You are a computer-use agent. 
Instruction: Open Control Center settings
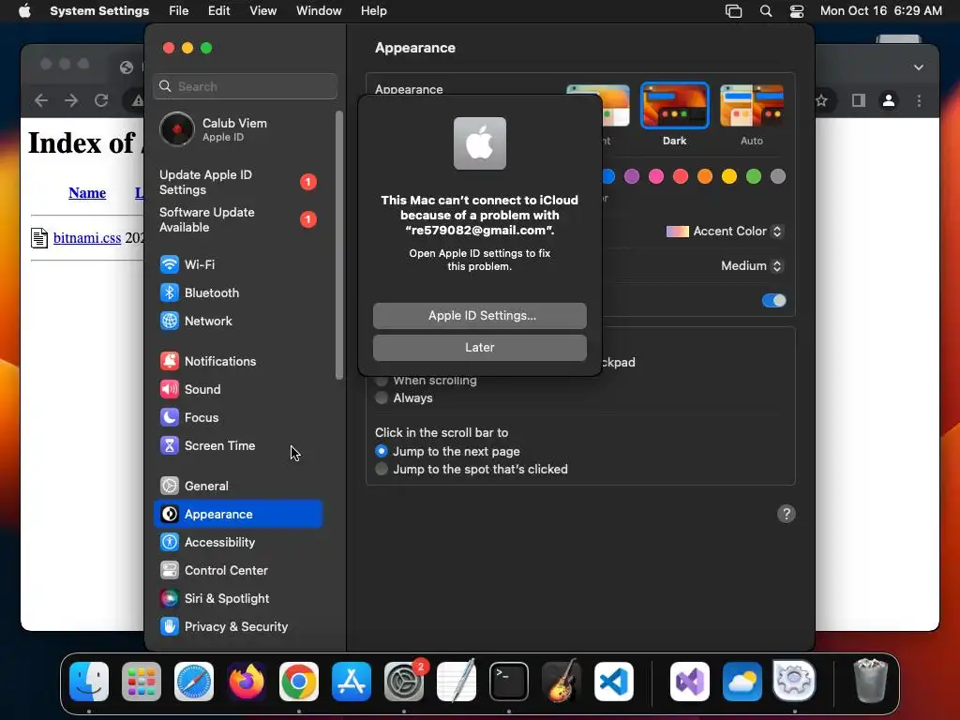pyautogui.click(x=238, y=571)
